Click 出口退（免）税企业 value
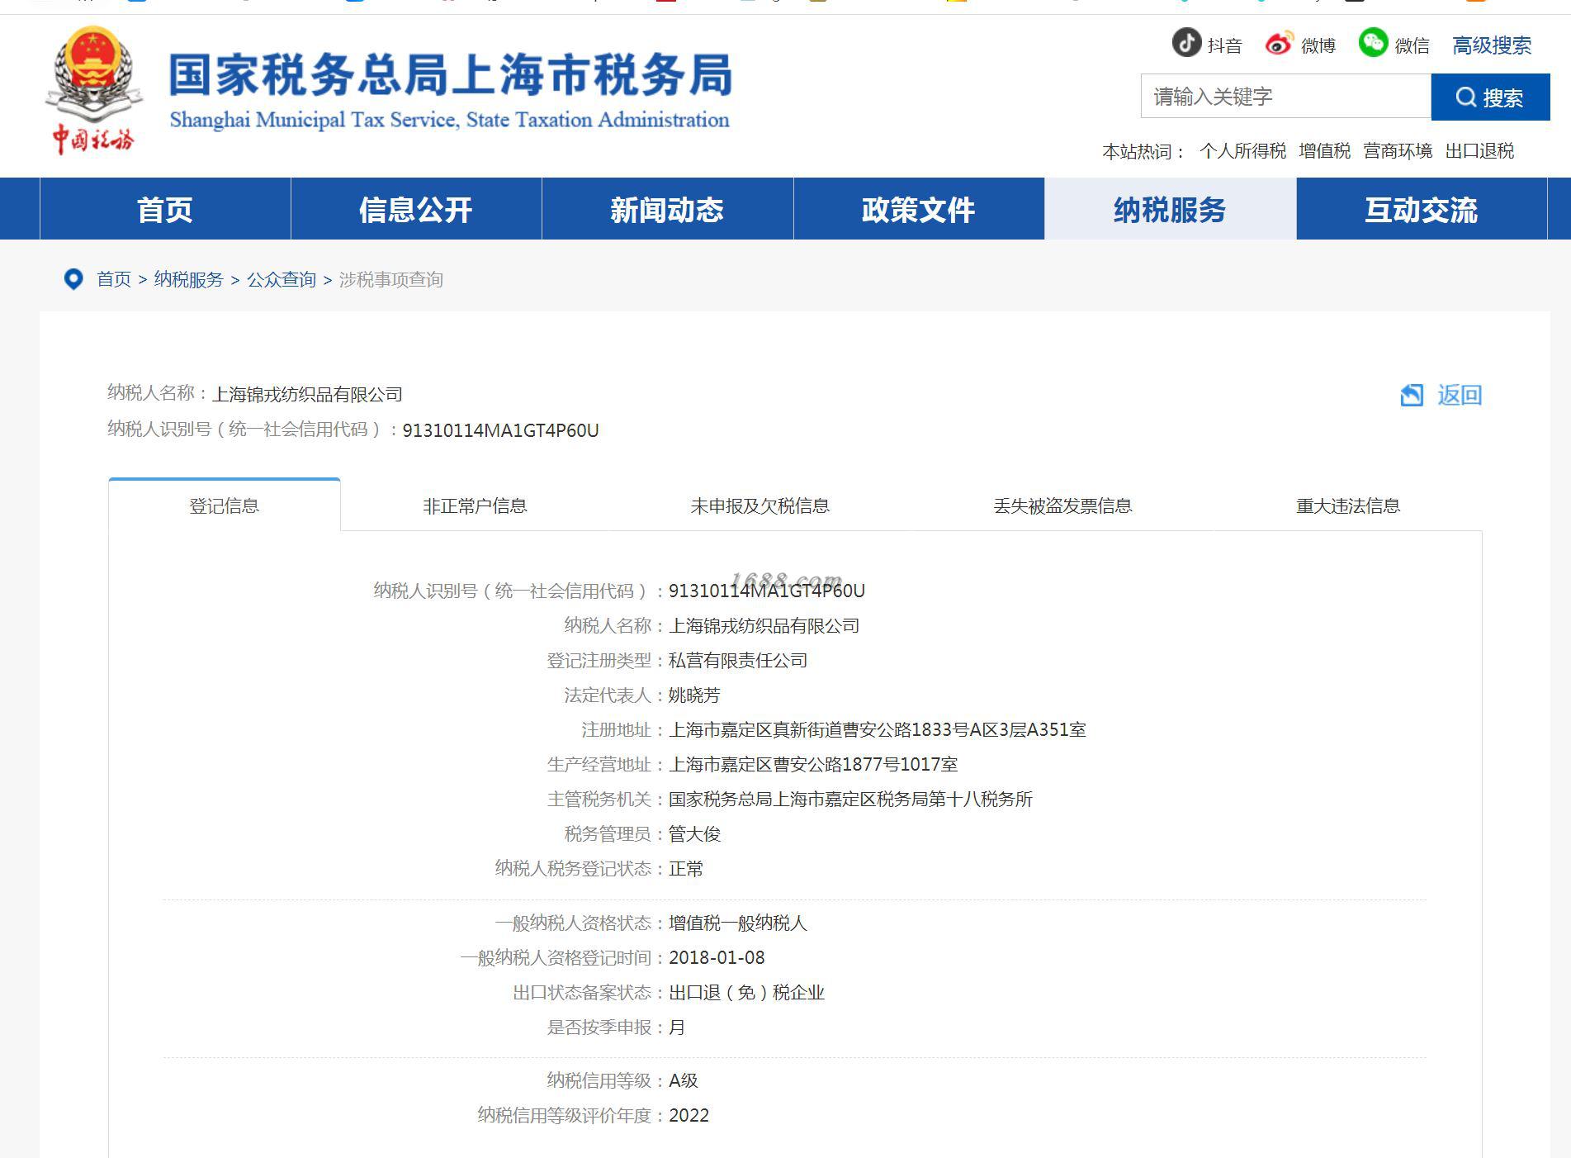Viewport: 1571px width, 1158px height. (746, 993)
